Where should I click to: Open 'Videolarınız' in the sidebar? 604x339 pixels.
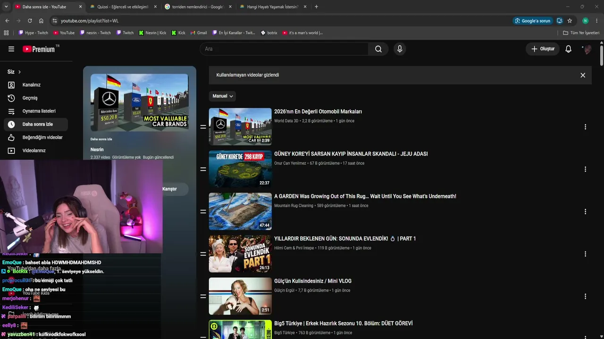click(36, 151)
